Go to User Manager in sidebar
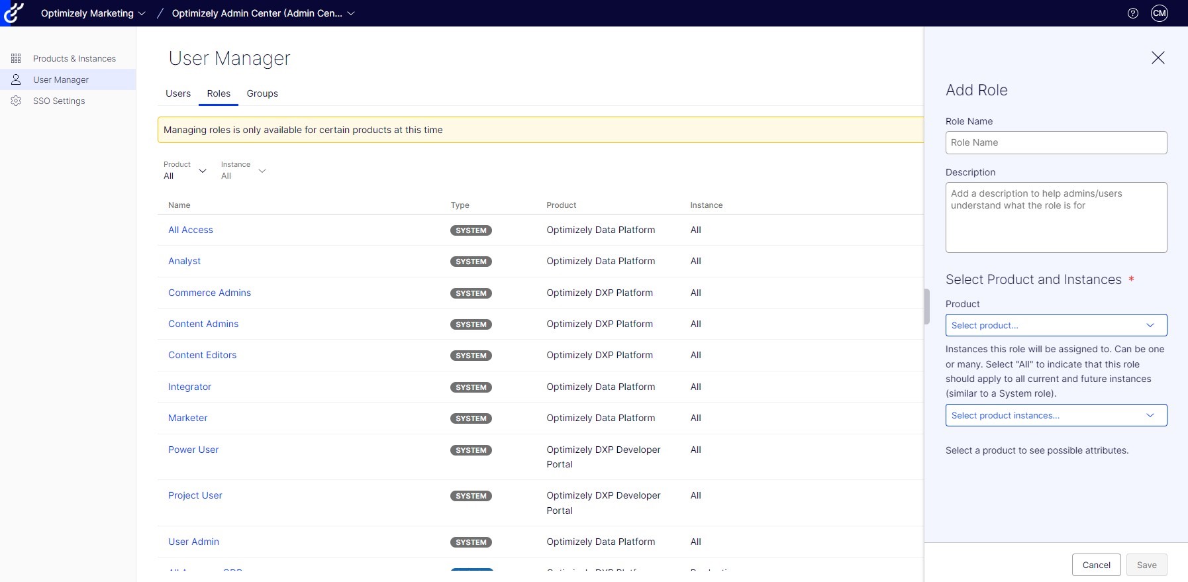The image size is (1188, 582). coord(61,79)
